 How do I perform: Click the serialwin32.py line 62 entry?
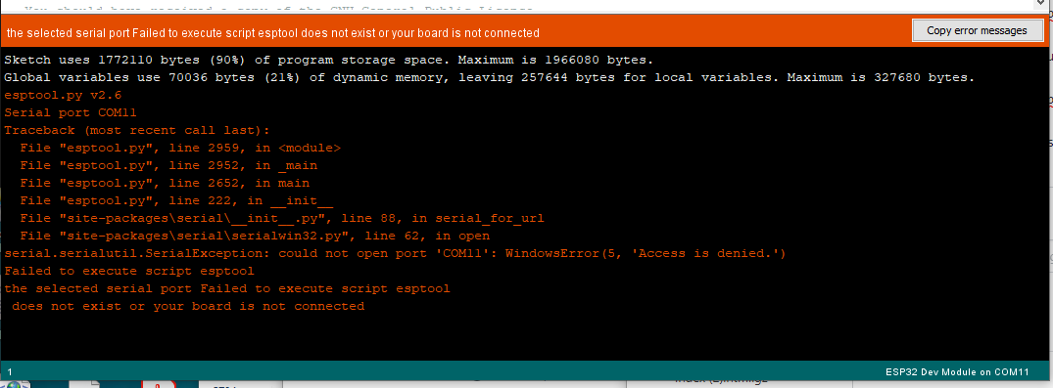(254, 236)
